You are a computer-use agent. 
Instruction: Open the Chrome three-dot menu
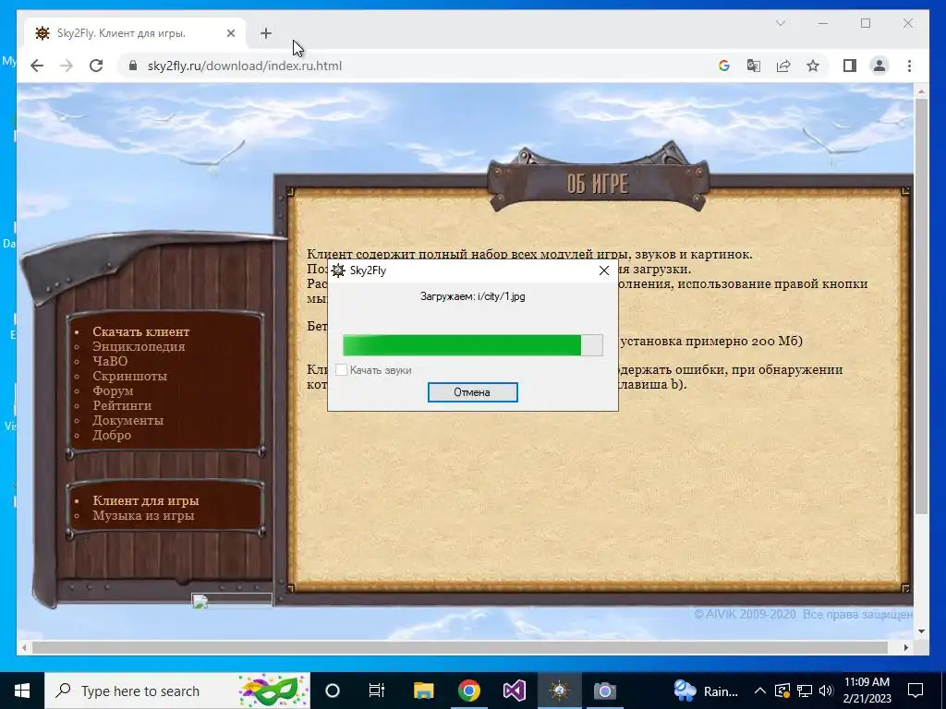(909, 66)
